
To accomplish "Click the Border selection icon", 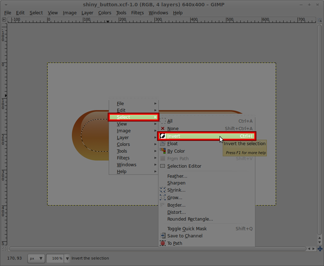I will pyautogui.click(x=163, y=205).
